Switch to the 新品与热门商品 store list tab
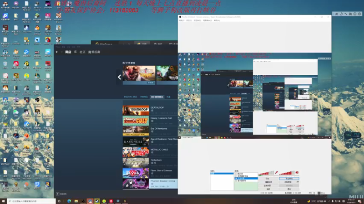The height and width of the screenshot is (204, 364). (x=130, y=97)
